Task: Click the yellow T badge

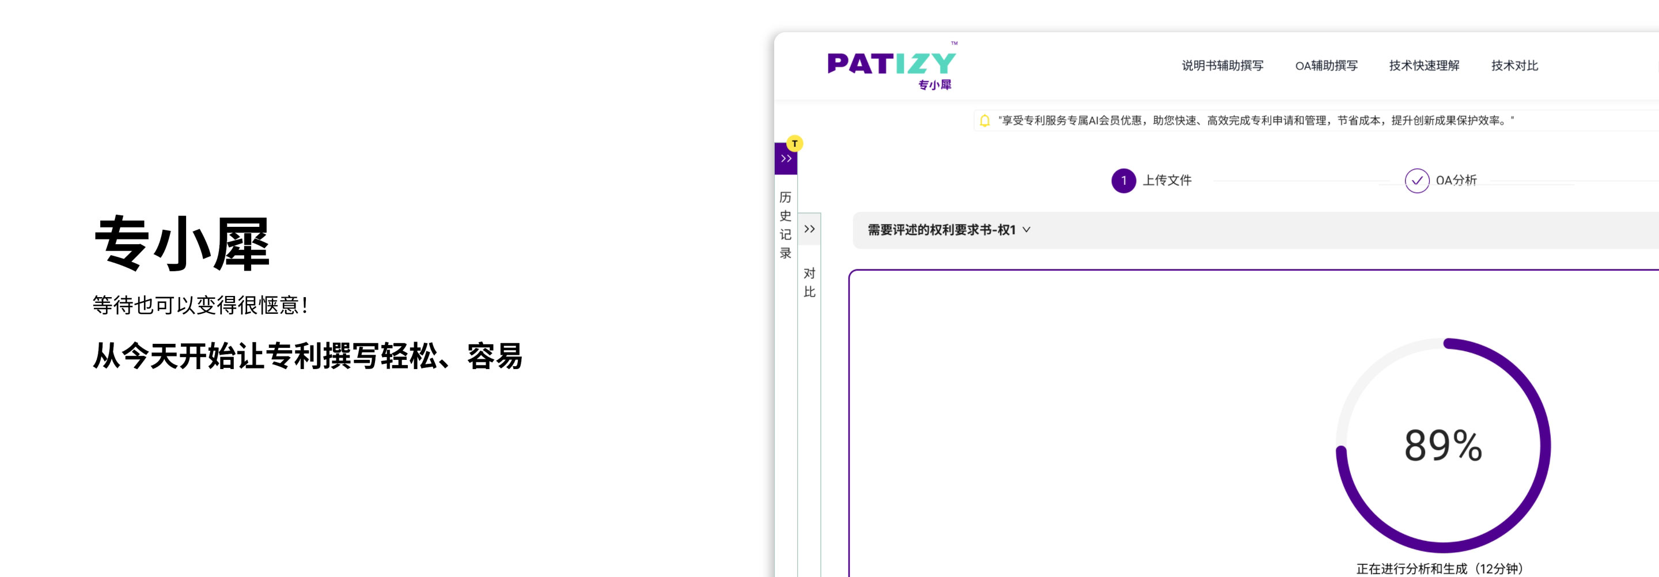Action: tap(795, 143)
